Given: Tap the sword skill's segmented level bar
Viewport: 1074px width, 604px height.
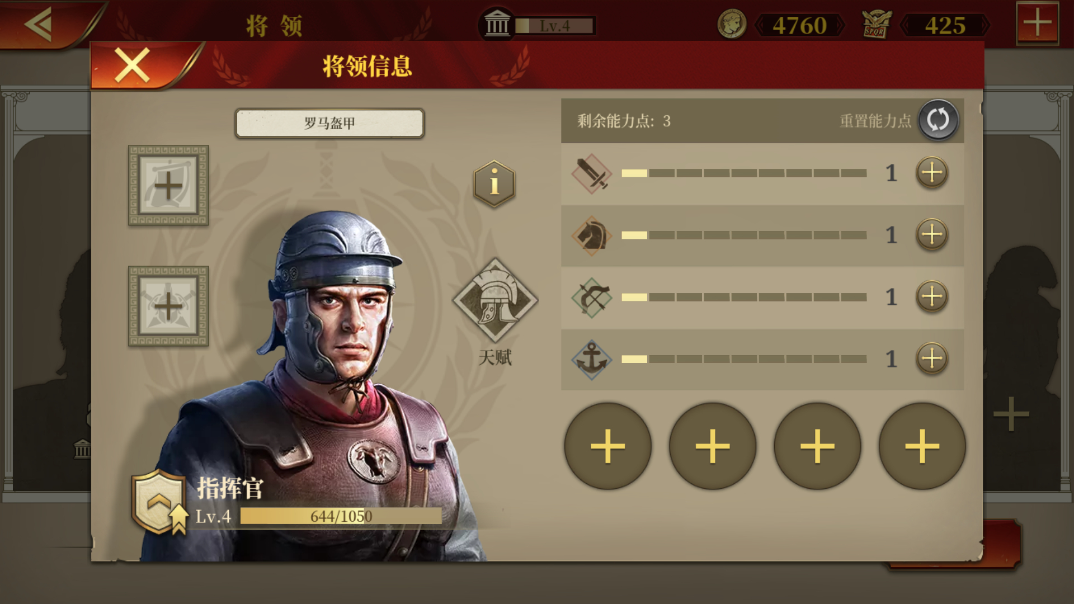Looking at the screenshot, I should (x=744, y=173).
